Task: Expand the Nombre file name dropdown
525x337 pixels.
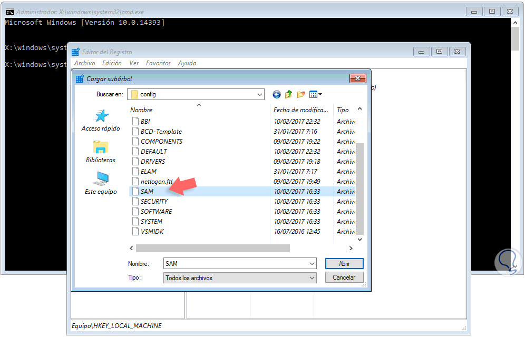Action: tap(312, 264)
